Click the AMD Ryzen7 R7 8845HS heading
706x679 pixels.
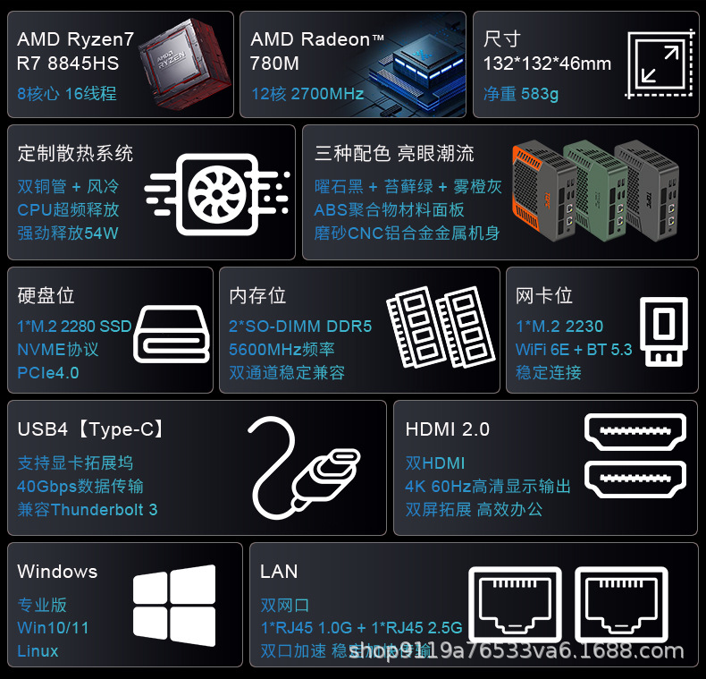point(75,51)
